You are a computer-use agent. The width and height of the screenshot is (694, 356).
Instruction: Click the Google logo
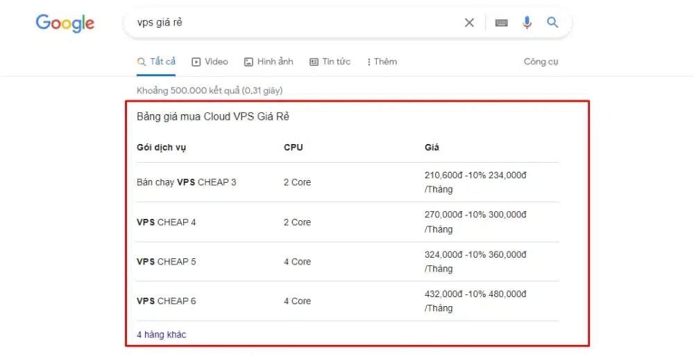click(x=65, y=23)
